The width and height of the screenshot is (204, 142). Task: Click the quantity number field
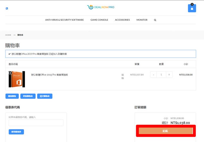(x=161, y=75)
